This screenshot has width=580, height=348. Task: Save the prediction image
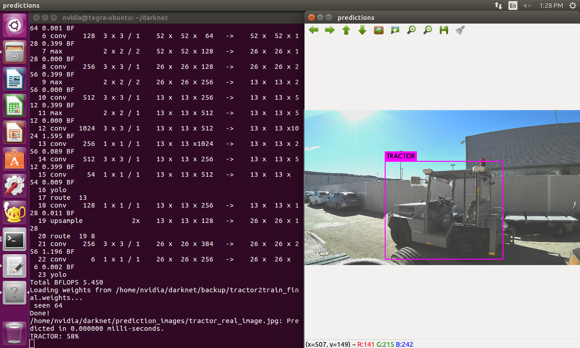tap(444, 30)
